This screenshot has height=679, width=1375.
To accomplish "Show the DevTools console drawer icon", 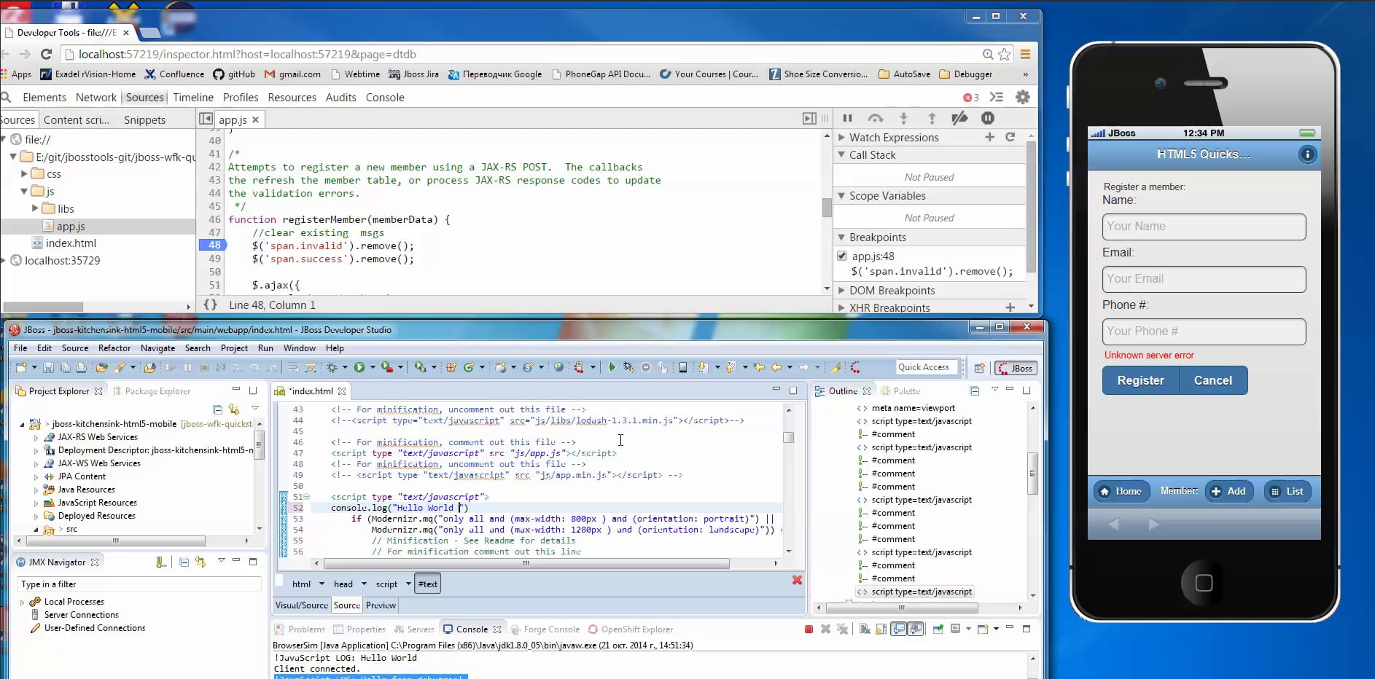I will click(x=997, y=97).
